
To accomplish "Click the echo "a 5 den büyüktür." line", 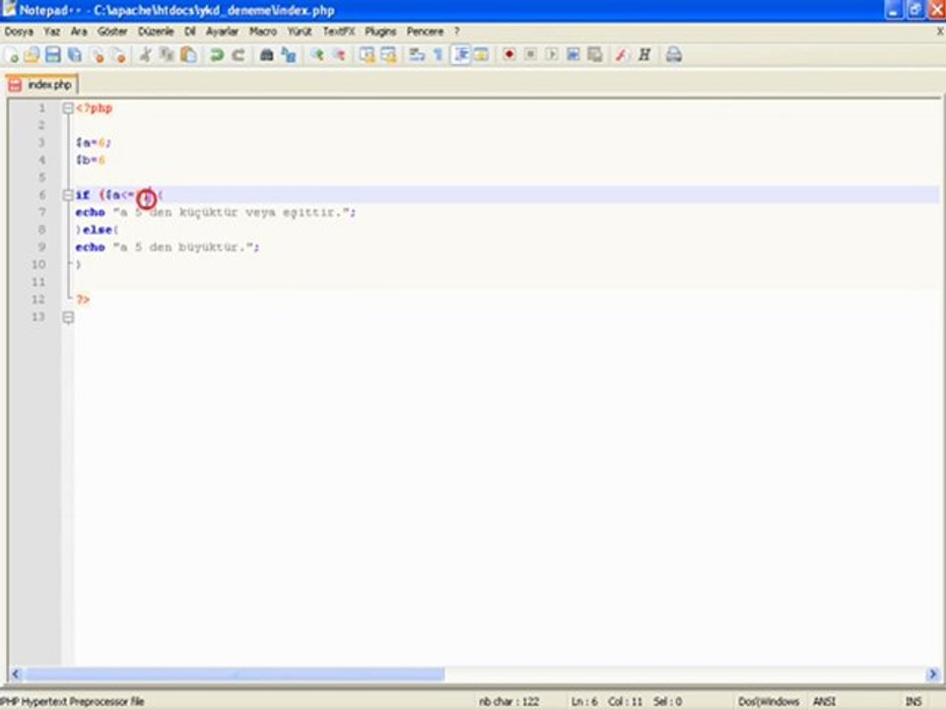I will pos(168,247).
